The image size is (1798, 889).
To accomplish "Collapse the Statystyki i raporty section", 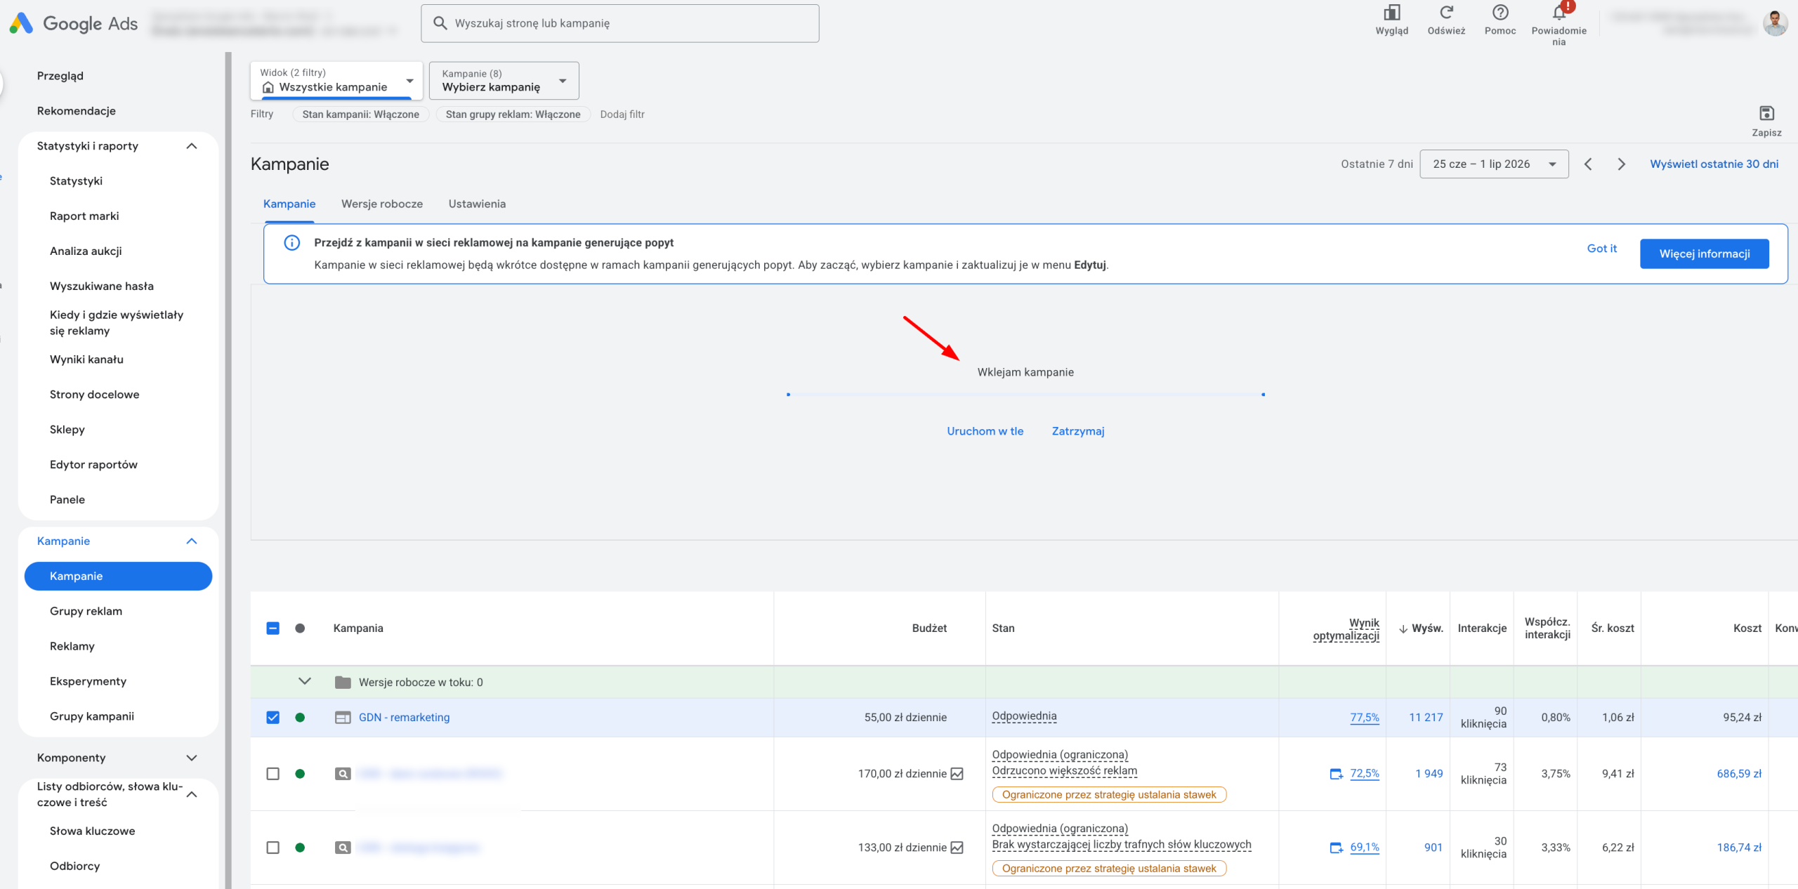I will click(191, 146).
